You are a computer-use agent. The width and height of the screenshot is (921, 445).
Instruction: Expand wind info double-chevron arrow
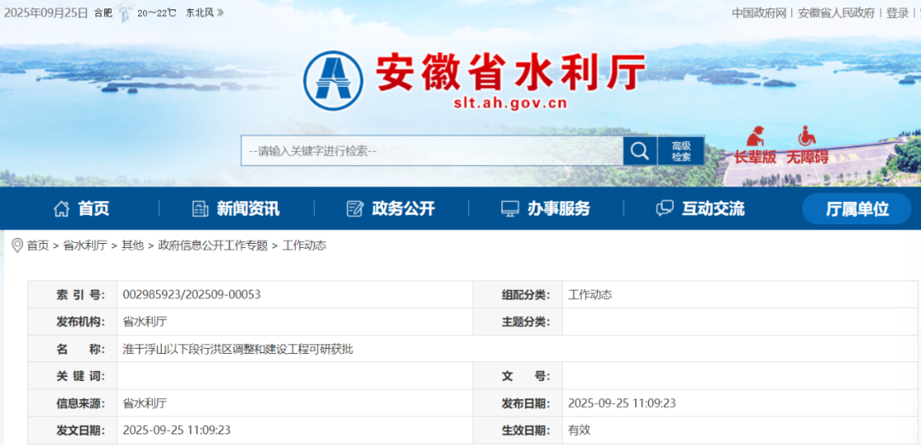point(220,13)
